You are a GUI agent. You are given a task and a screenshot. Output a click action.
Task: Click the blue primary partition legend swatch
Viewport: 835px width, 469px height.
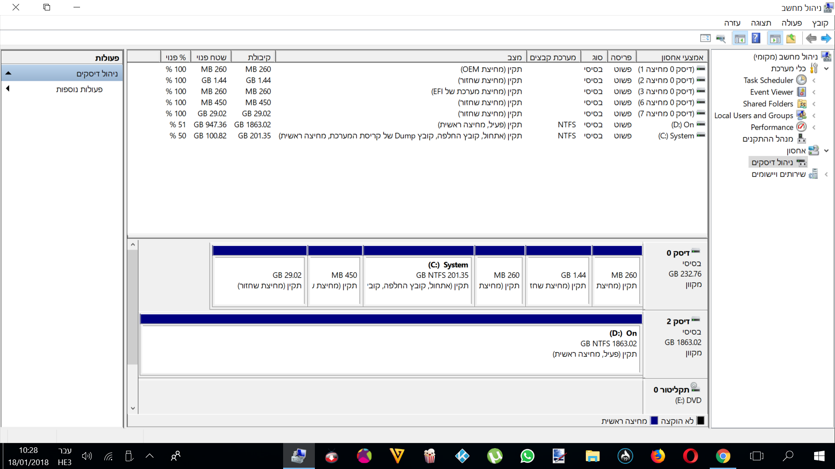click(x=654, y=421)
